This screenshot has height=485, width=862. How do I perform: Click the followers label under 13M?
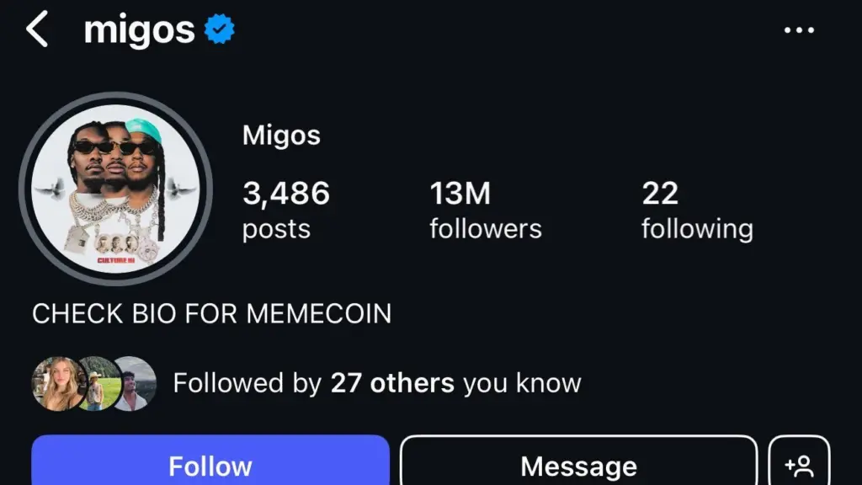click(x=485, y=228)
